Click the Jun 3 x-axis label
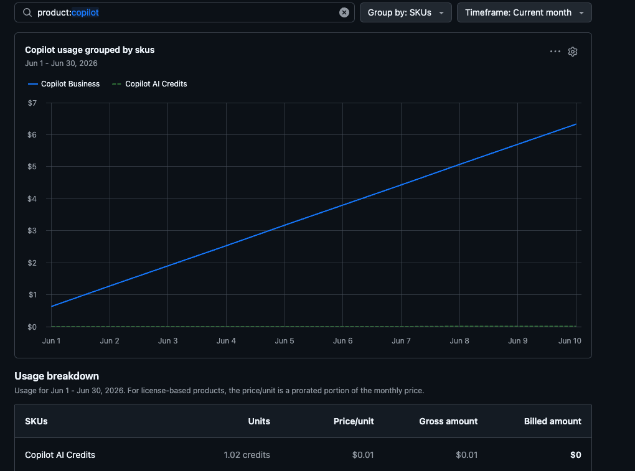The width and height of the screenshot is (635, 471). (x=167, y=341)
